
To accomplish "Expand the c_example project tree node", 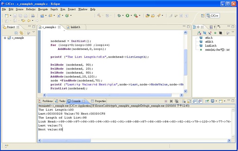I will [x=5, y=38].
